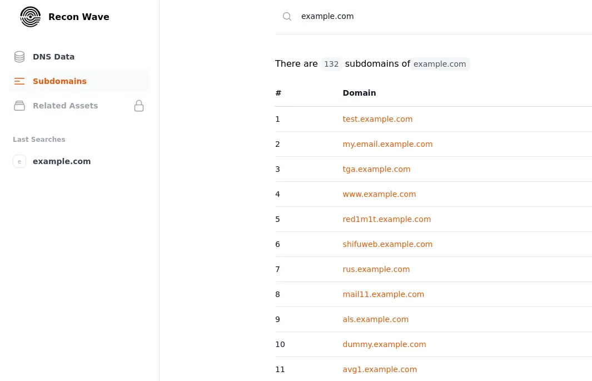
Task: Click row number 10 cell
Action: point(280,344)
